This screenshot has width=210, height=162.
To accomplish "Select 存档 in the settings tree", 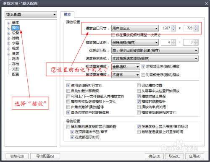I will [16, 64].
